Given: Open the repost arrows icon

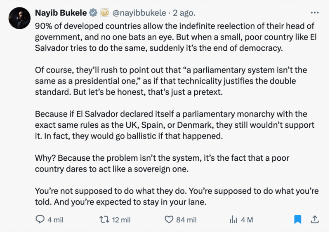Looking at the screenshot, I should (104, 220).
